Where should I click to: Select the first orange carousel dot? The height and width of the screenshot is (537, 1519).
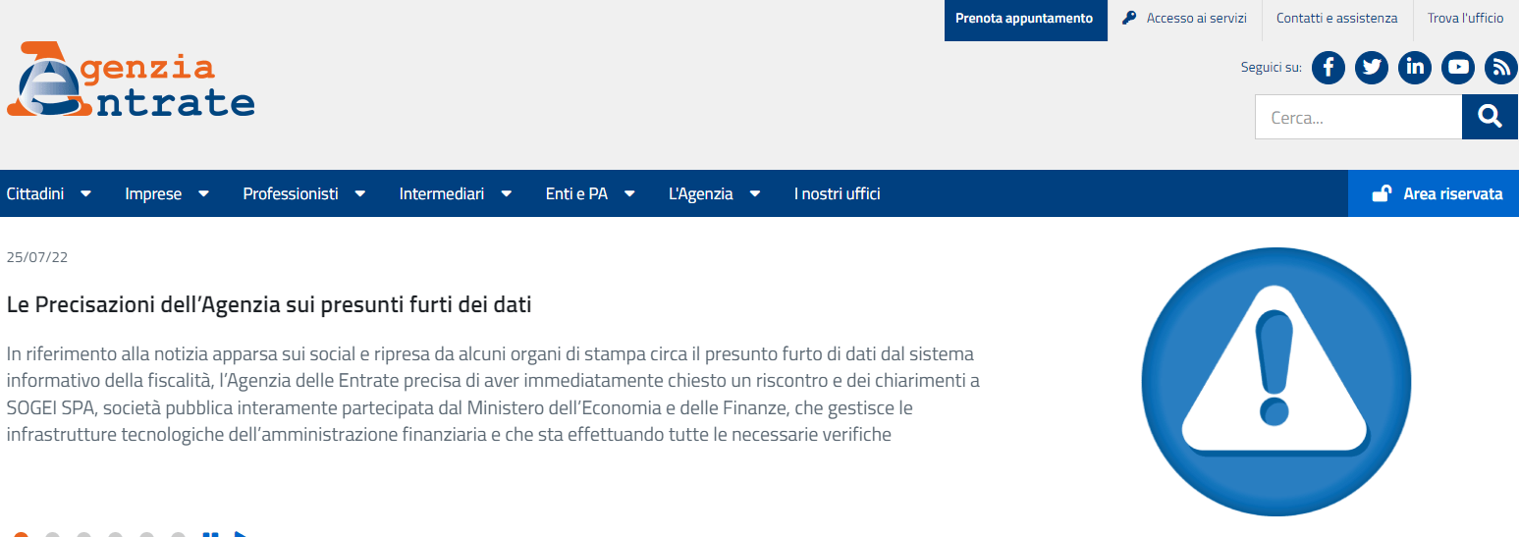(22, 535)
